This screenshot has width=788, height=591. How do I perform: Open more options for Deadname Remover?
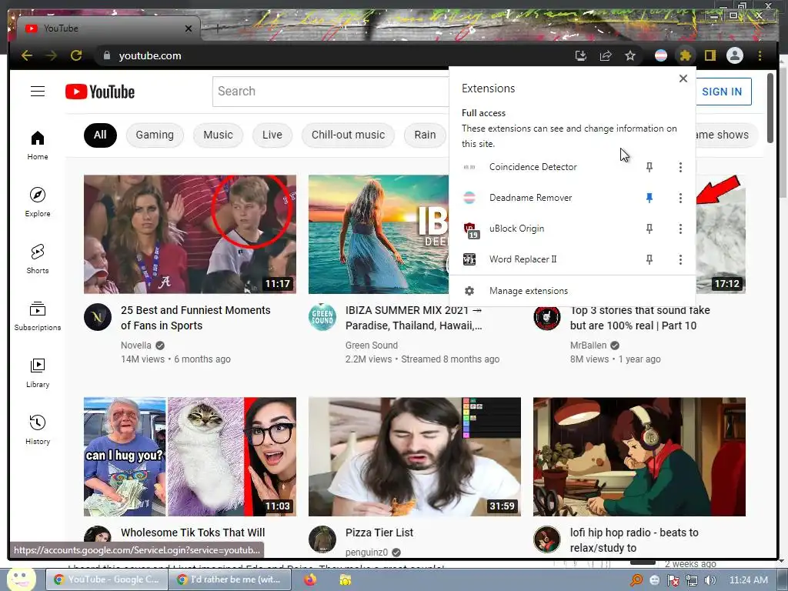[x=680, y=198]
